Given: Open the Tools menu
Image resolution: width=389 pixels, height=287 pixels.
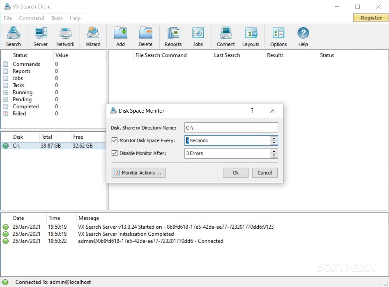Looking at the screenshot, I should coord(57,18).
